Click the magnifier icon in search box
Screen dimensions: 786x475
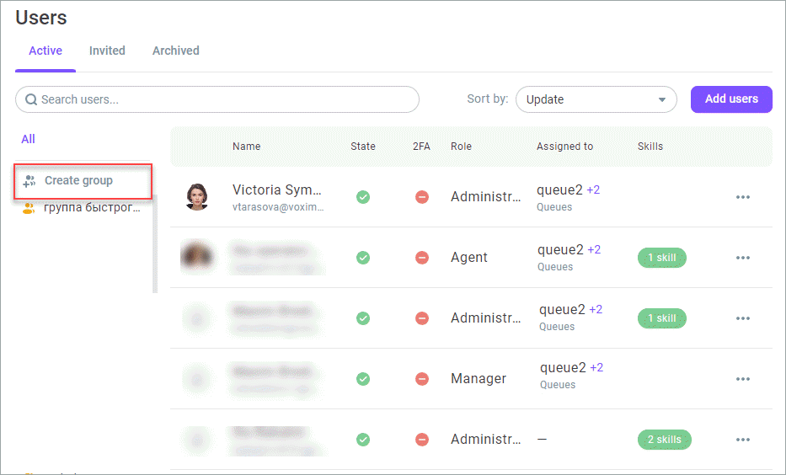tap(31, 99)
